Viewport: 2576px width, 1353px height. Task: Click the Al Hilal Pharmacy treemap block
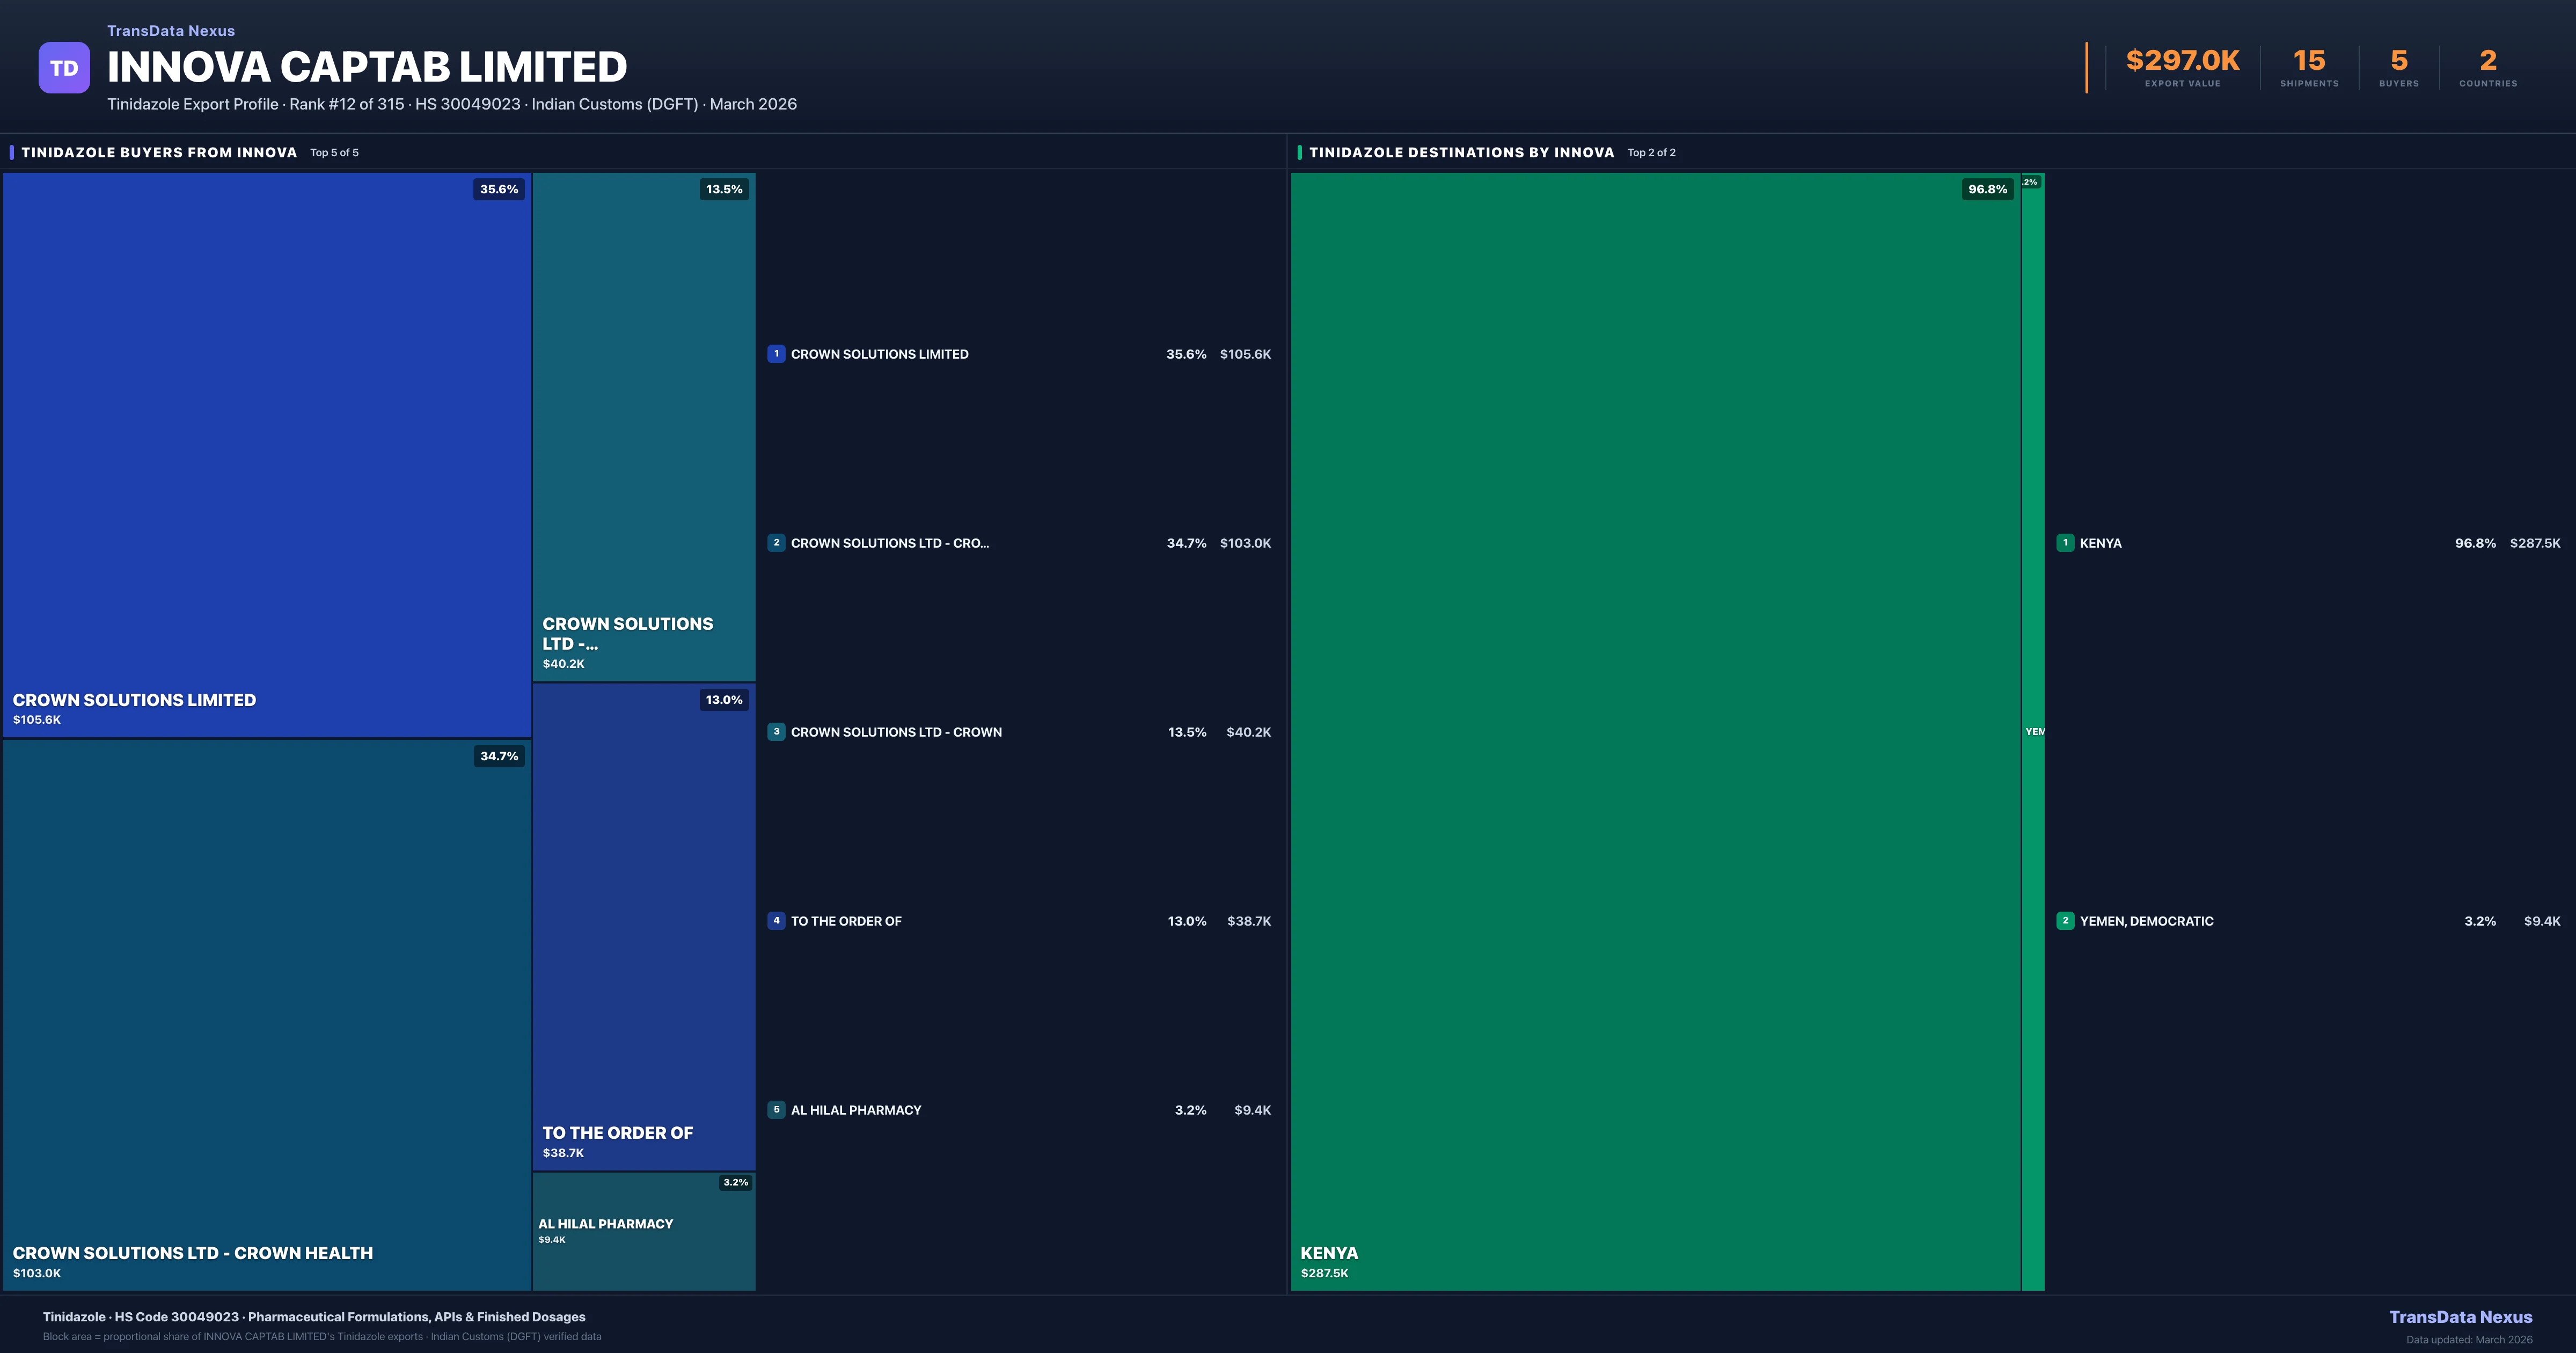643,1231
